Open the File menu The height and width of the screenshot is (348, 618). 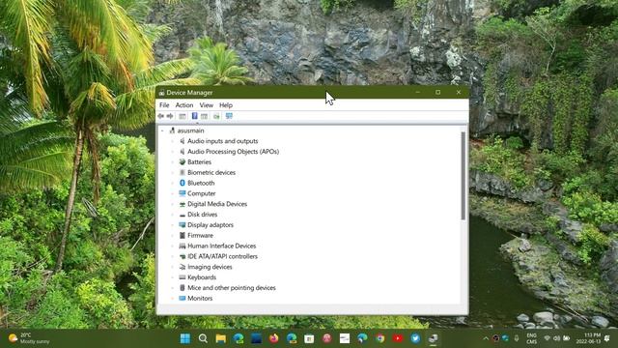click(164, 105)
